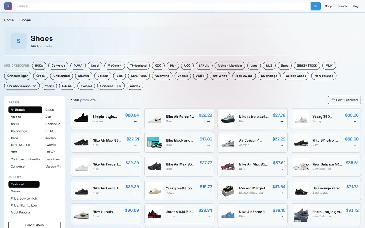Click arrow on Maison Margiela $47.64 card
The image size is (365, 228).
(282, 193)
